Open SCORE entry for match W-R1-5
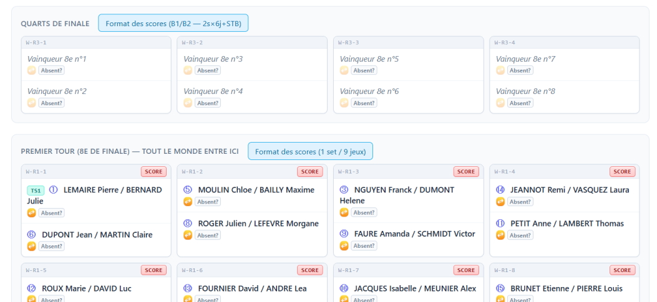657x302 pixels. tap(153, 270)
